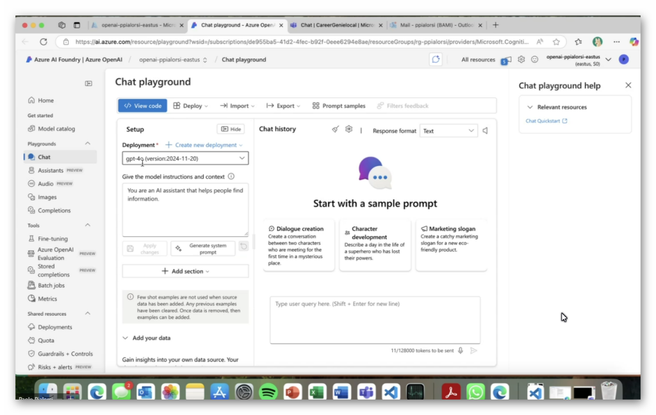This screenshot has width=656, height=415.
Task: Open the Completions playground
Action: 49,211
